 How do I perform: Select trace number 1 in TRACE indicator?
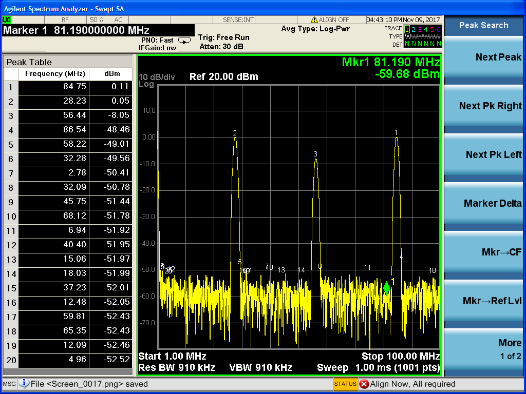(x=407, y=29)
